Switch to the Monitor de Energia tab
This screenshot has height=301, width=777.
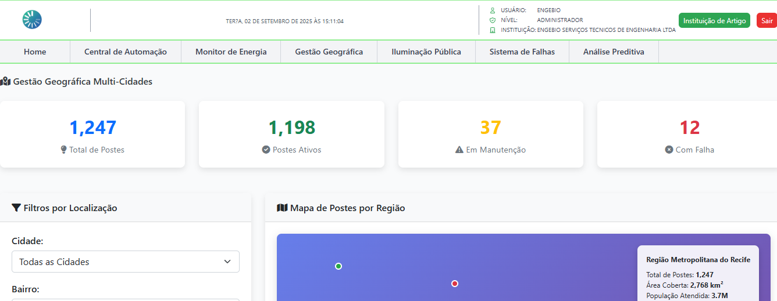231,52
